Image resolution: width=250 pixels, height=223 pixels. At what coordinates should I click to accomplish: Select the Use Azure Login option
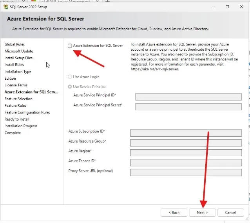pos(70,77)
